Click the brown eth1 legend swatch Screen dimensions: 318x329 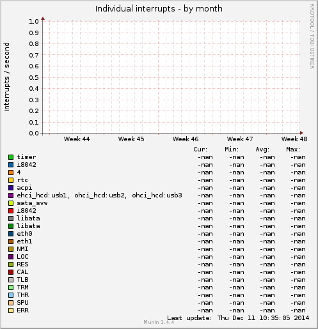click(x=11, y=241)
